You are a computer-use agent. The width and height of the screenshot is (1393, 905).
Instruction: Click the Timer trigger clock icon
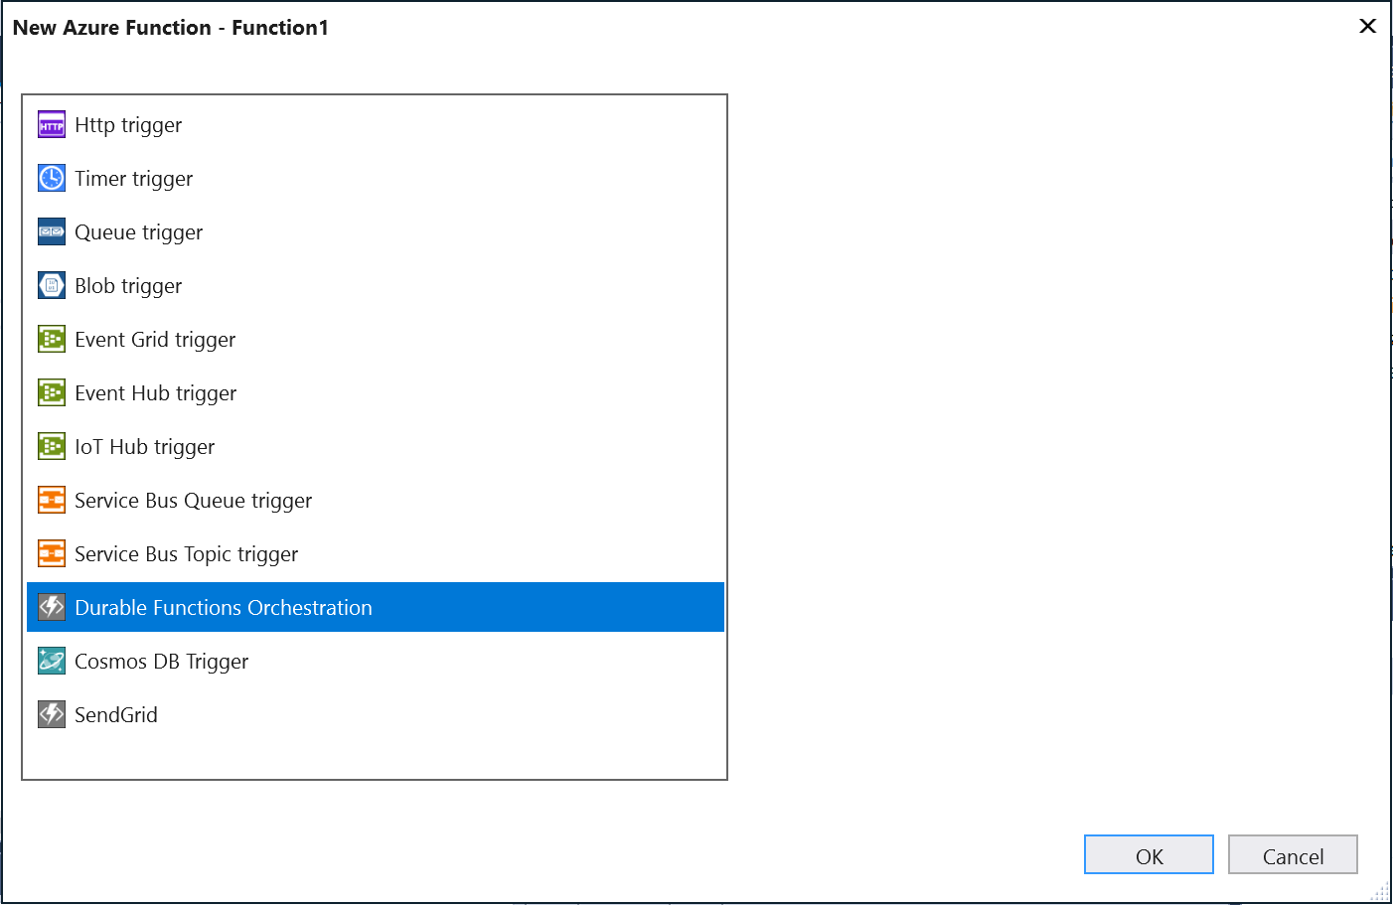pos(52,179)
